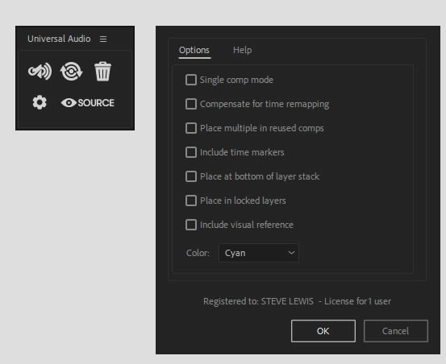Switch to the Help tab
Viewport: 446px width, 364px height.
pyautogui.click(x=242, y=50)
